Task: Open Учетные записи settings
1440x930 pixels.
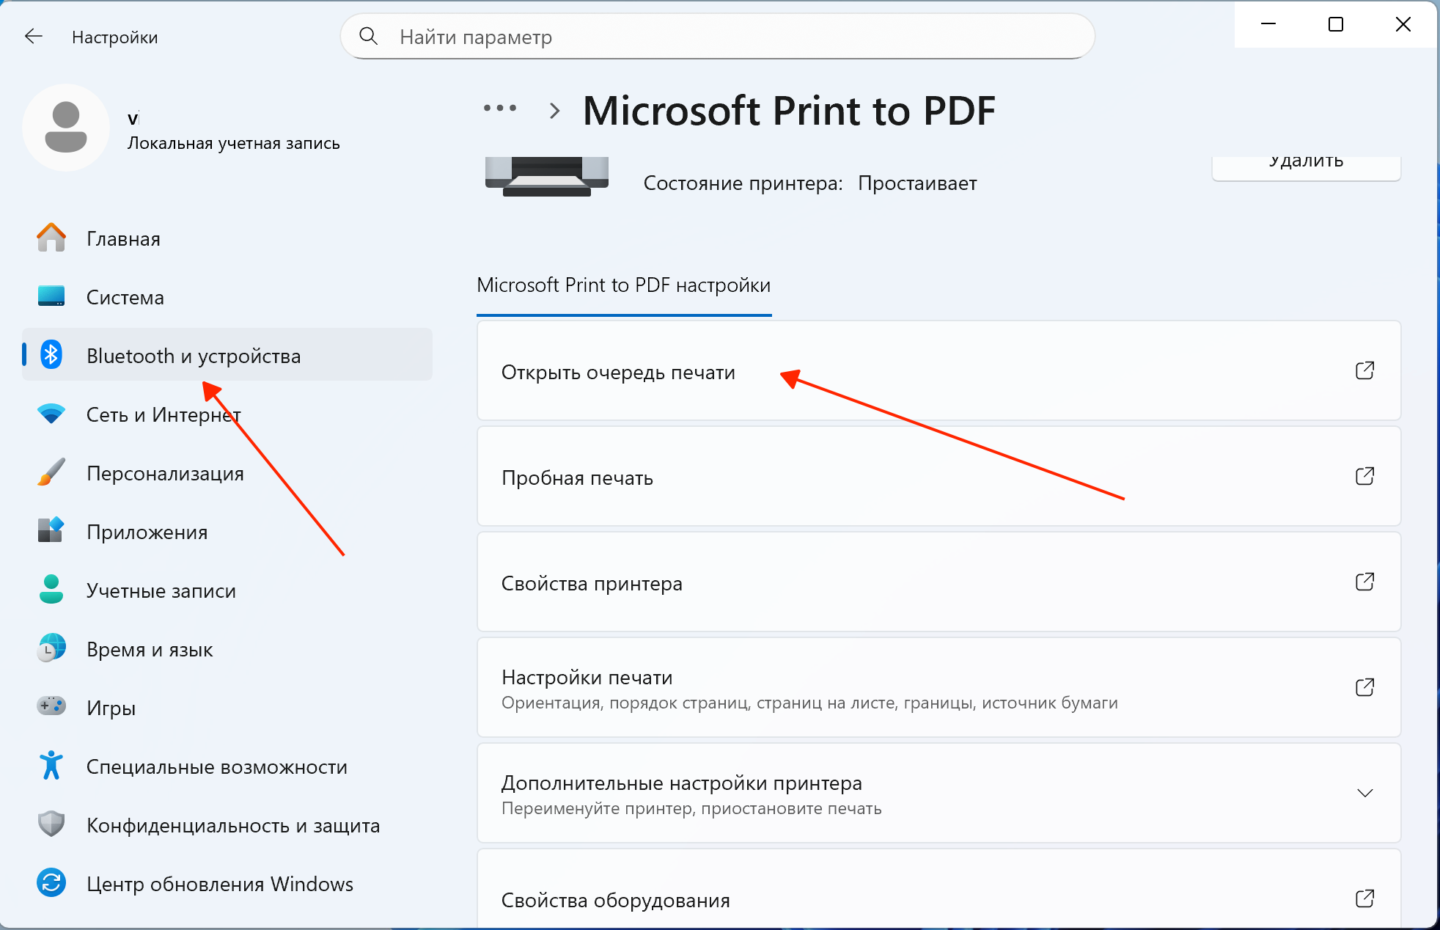Action: pos(227,590)
